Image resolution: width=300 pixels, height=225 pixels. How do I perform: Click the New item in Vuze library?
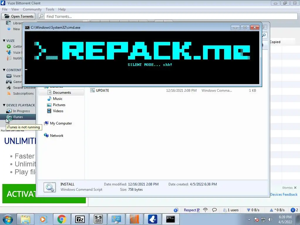[x=16, y=29]
